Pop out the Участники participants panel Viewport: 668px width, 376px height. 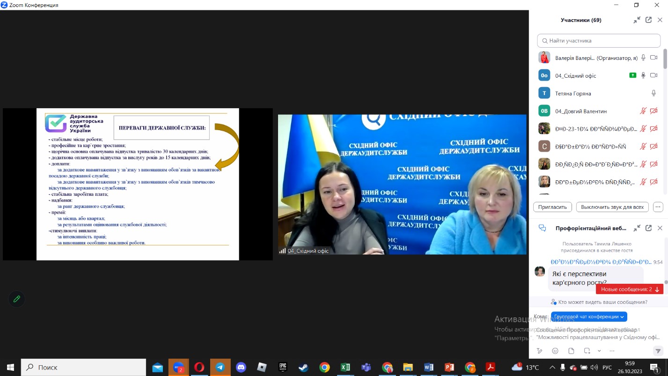(x=648, y=20)
